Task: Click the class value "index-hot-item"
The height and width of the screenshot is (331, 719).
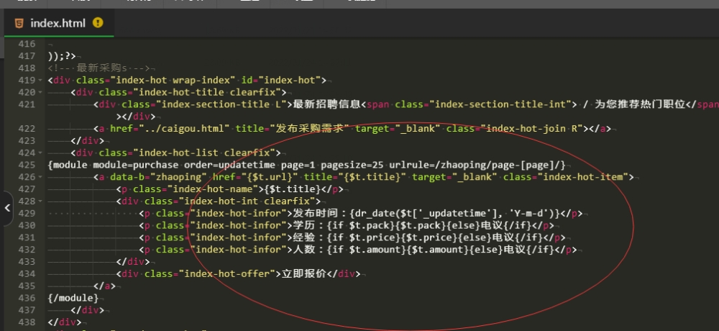Action: 582,177
